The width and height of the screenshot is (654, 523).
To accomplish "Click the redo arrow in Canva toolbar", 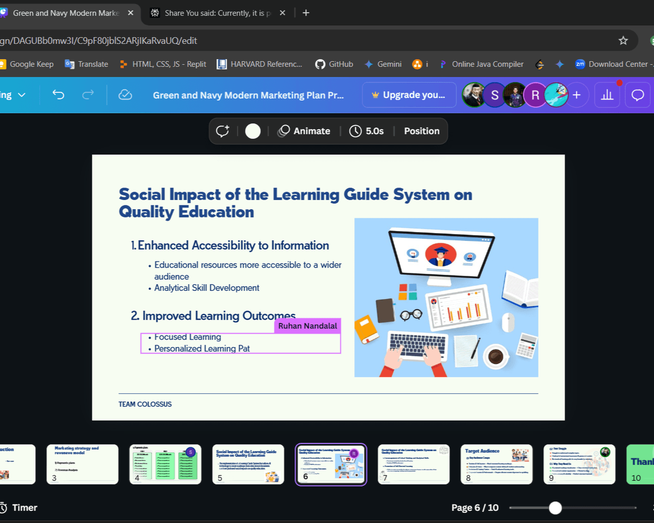I will click(x=88, y=95).
